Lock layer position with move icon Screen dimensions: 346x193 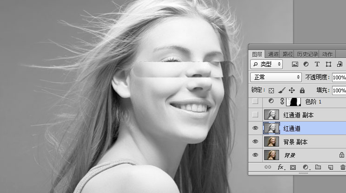click(x=292, y=90)
